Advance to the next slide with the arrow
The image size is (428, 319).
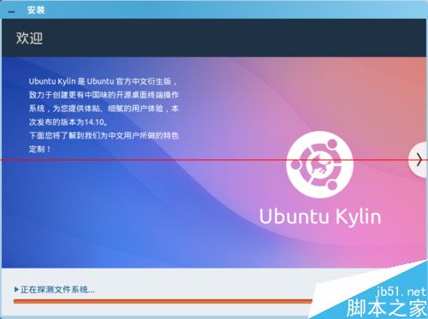pos(419,160)
